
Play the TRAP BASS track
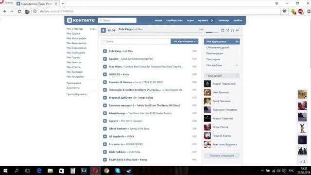pos(105,160)
